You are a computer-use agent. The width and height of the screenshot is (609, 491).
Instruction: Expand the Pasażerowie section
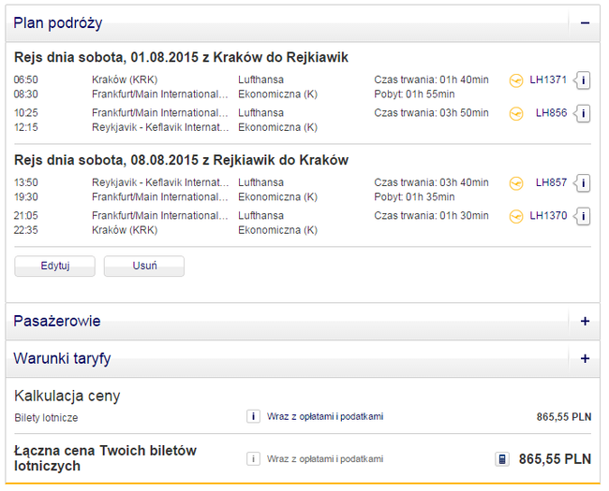click(x=585, y=321)
